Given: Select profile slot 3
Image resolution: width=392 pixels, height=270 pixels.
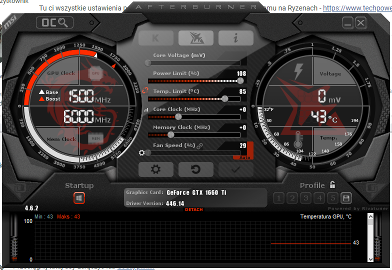Looking at the screenshot, I should pos(306,198).
